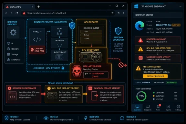Open the Renderer Compromise alert row
The image size is (186, 124).
coord(158,40)
